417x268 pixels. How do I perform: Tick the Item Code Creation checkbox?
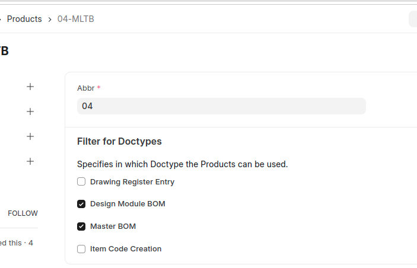click(x=81, y=249)
